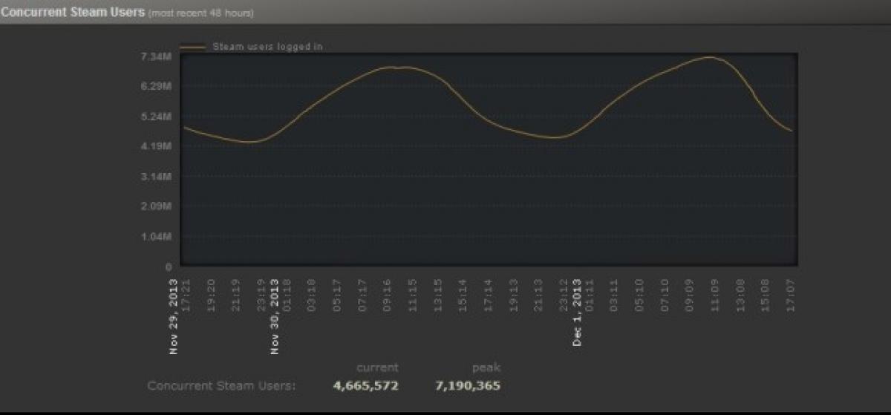This screenshot has width=891, height=415.
Task: Click the 3.14M y-axis label
Action: click(157, 177)
